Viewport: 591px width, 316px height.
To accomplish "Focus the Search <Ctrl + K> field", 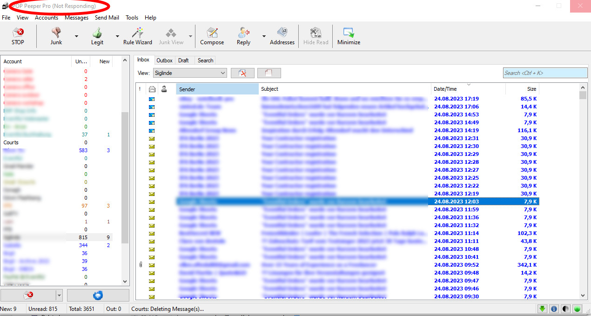I will click(545, 73).
